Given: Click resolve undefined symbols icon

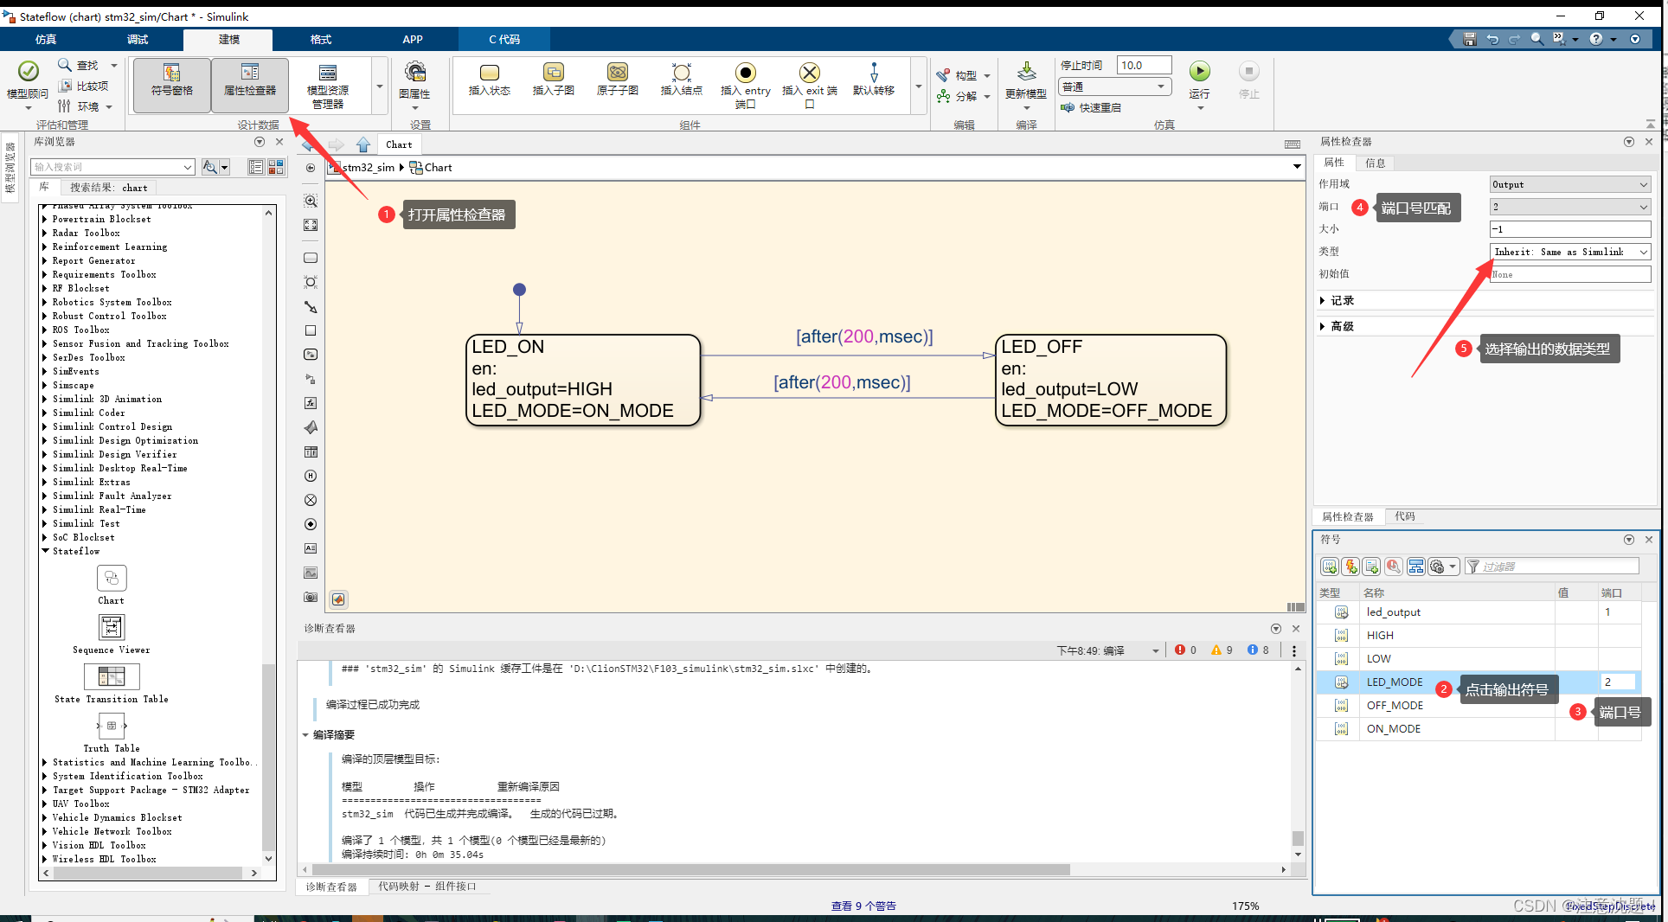Looking at the screenshot, I should coord(1393,567).
